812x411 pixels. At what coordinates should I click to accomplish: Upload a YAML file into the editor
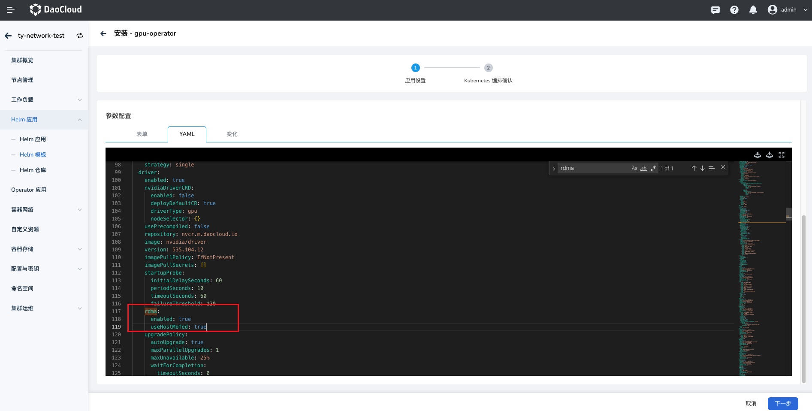(758, 155)
